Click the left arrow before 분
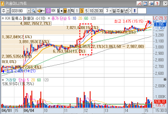 (x=61, y=11)
